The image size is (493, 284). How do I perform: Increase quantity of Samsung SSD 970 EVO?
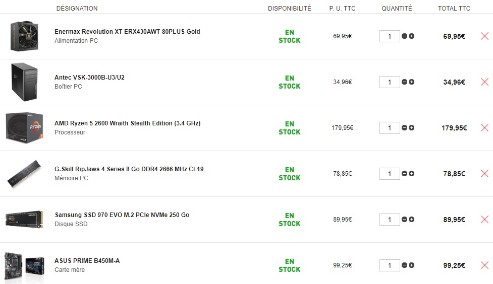412,220
